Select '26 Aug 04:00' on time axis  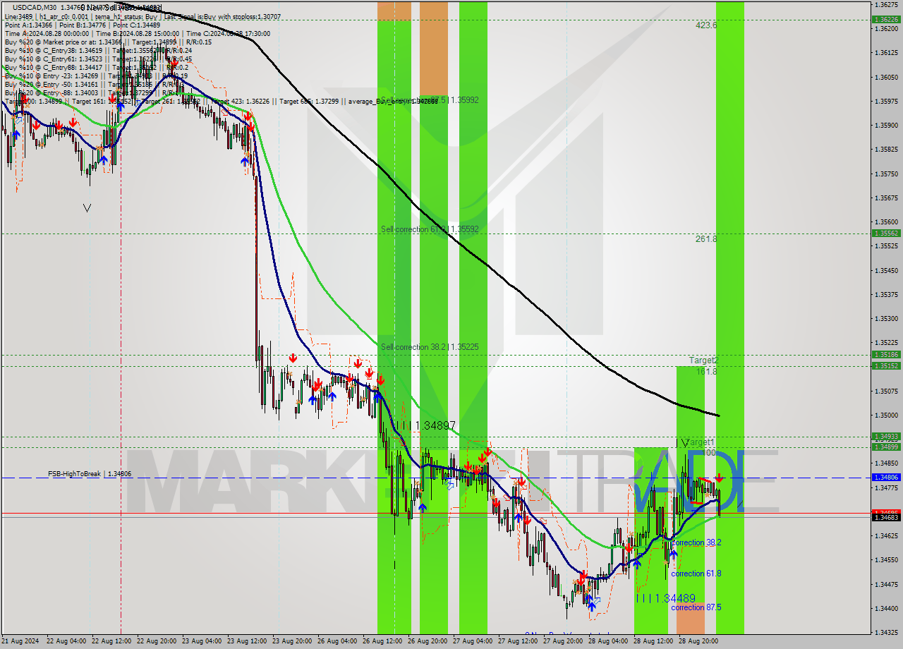(339, 641)
